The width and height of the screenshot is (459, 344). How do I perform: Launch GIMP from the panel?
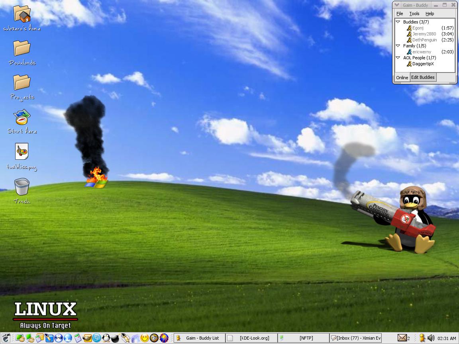pos(87,338)
